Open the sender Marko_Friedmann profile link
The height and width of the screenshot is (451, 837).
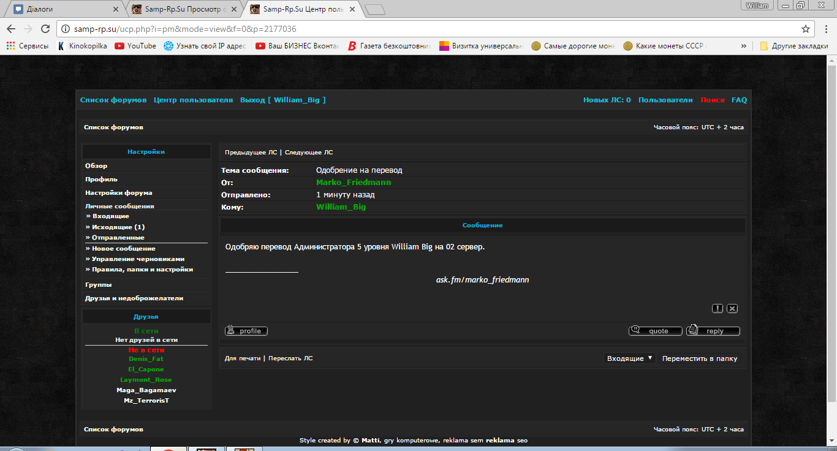click(x=354, y=183)
